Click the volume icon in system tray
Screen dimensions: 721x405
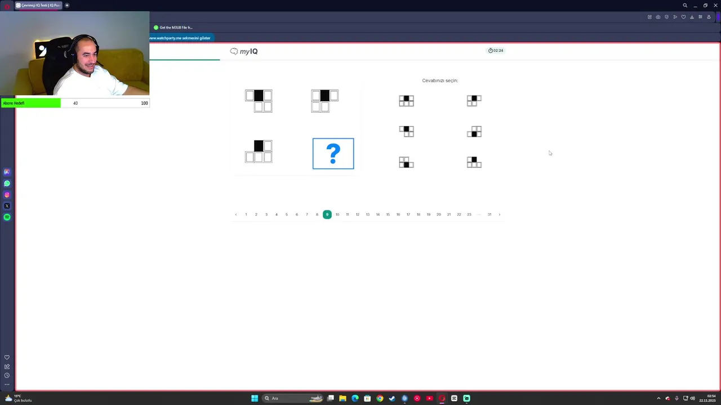(693, 398)
